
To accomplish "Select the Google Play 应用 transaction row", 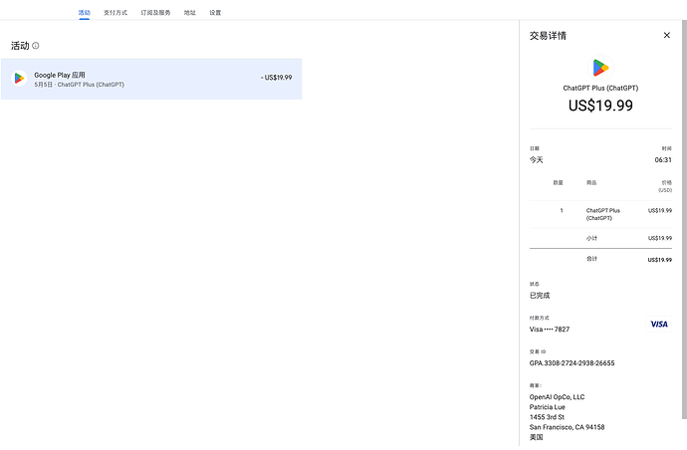I will coord(151,79).
